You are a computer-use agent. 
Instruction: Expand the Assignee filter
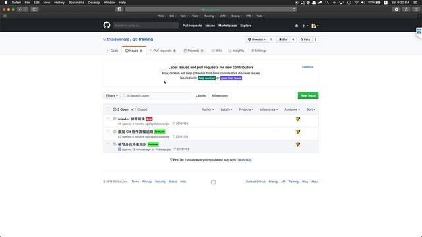coord(292,109)
